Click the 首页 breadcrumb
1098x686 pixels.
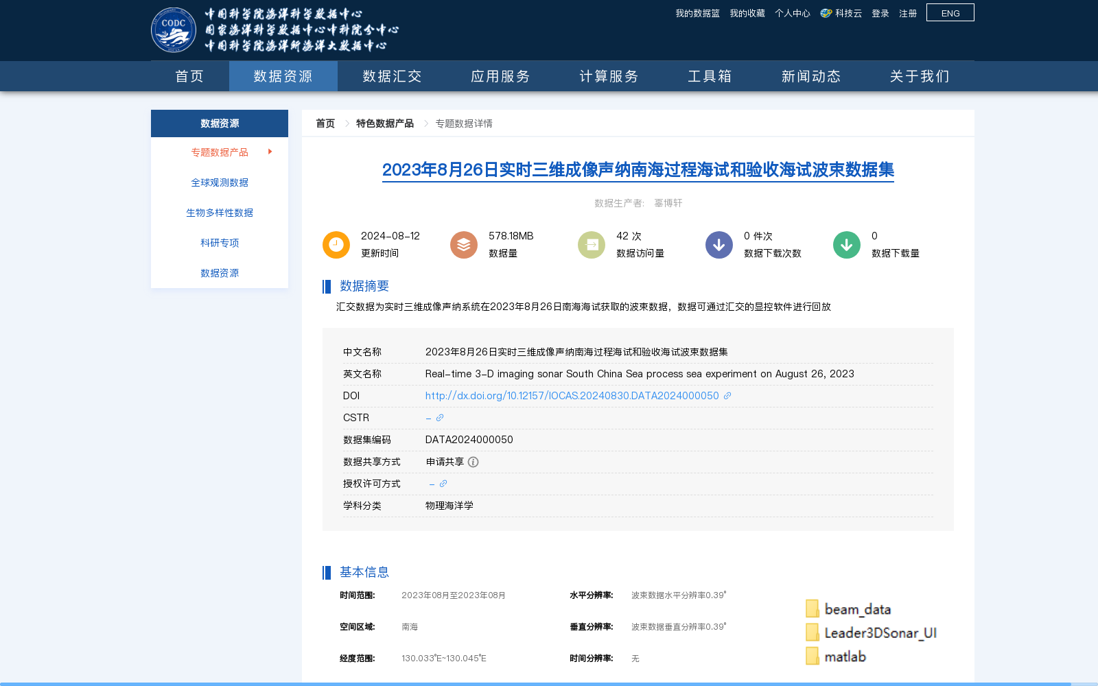325,123
